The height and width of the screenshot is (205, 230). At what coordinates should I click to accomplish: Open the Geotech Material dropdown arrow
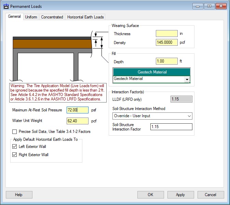(187, 80)
